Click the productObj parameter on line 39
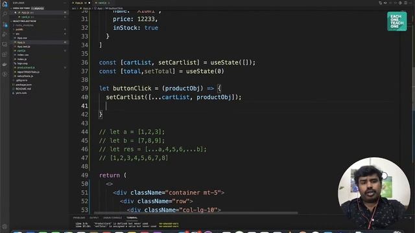The image size is (415, 233). pos(182,89)
